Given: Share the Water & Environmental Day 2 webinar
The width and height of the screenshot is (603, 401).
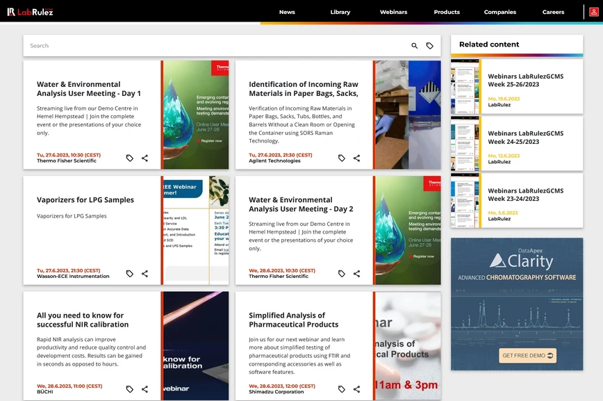Looking at the screenshot, I should pyautogui.click(x=356, y=274).
